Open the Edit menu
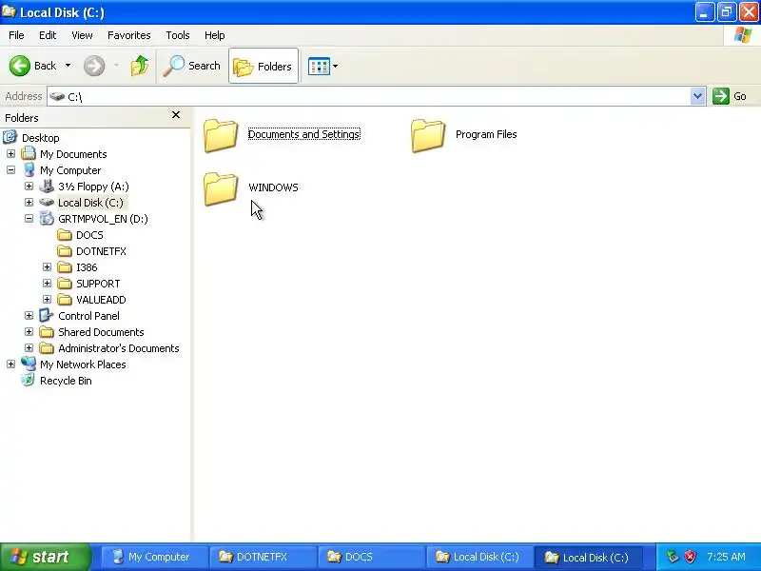This screenshot has width=761, height=571. coord(48,35)
